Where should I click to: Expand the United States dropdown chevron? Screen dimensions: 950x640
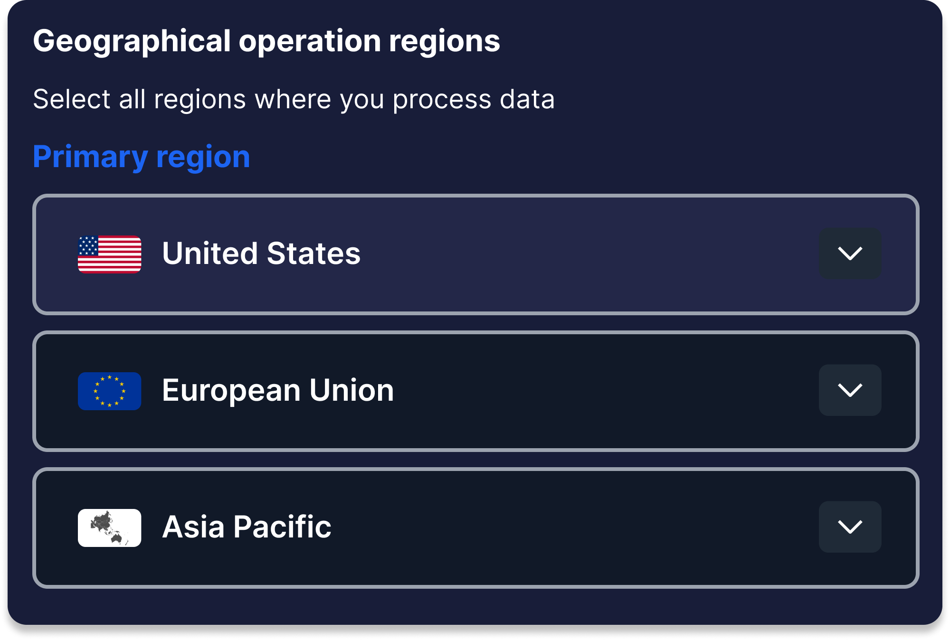[850, 253]
